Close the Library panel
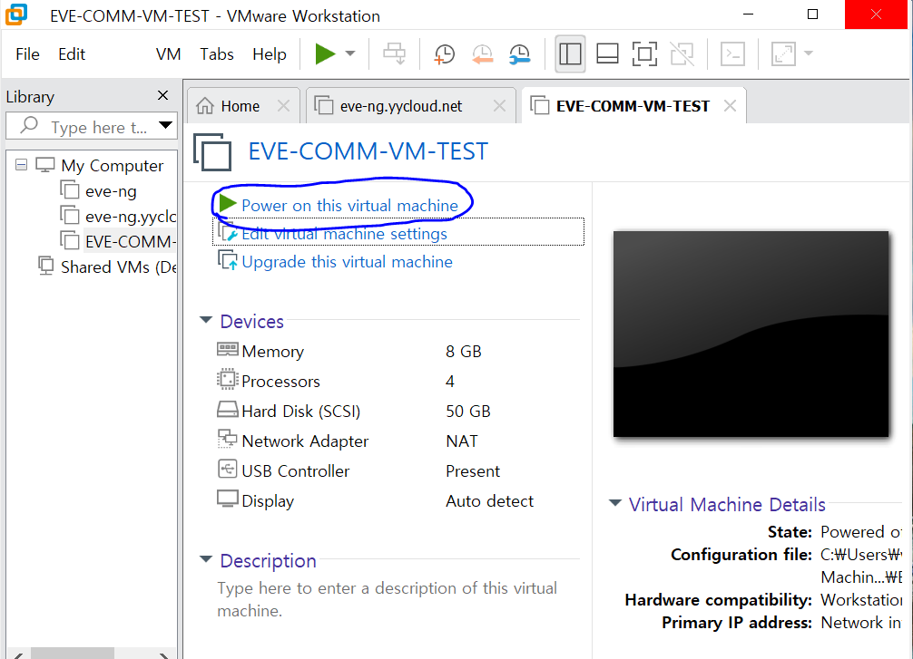This screenshot has height=659, width=913. pos(163,95)
